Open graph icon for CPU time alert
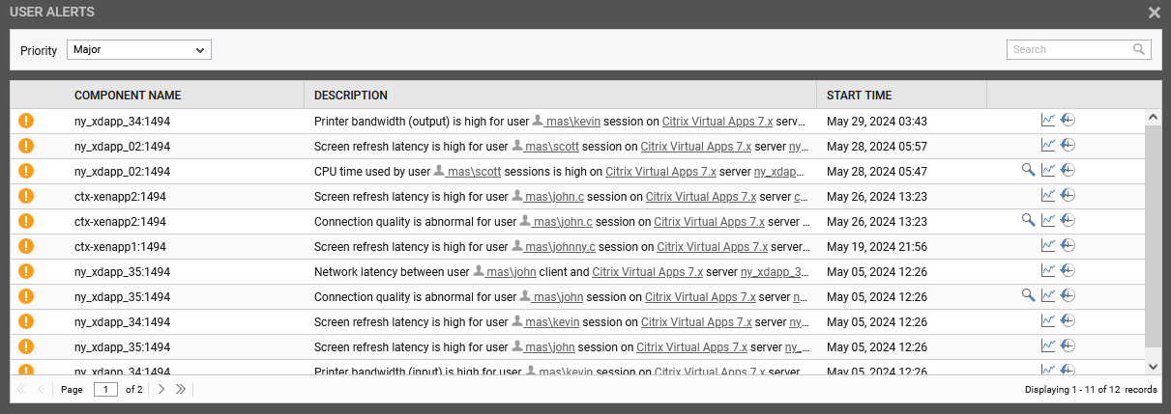This screenshot has width=1171, height=414. [x=1048, y=170]
